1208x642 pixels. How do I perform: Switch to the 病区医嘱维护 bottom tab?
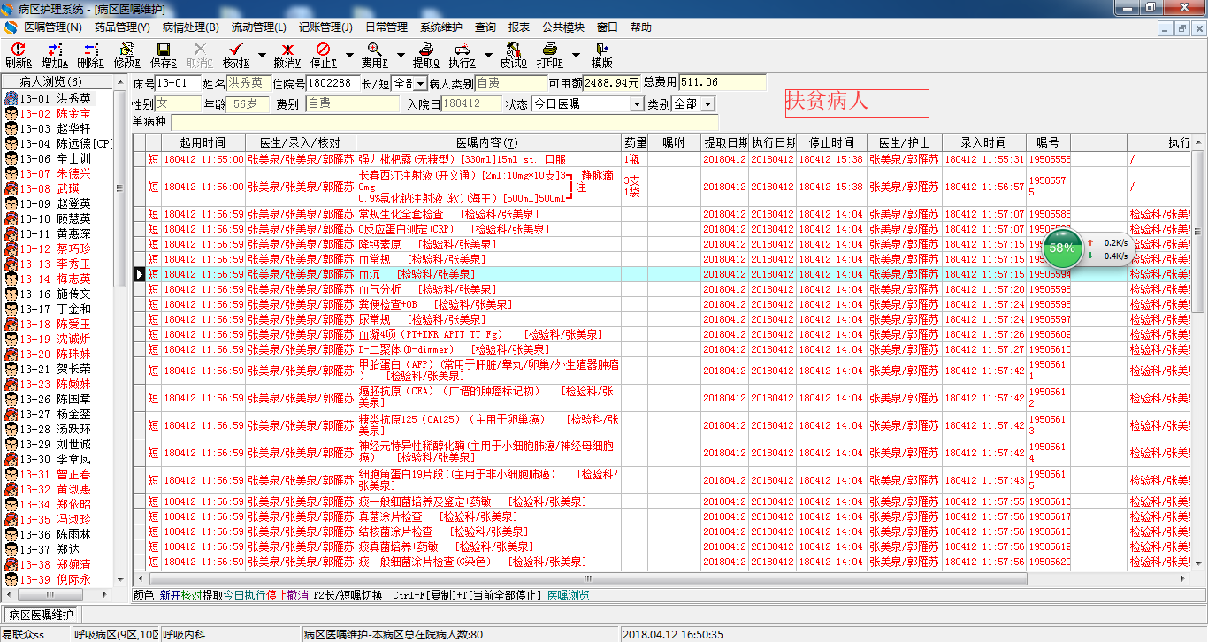[x=41, y=615]
